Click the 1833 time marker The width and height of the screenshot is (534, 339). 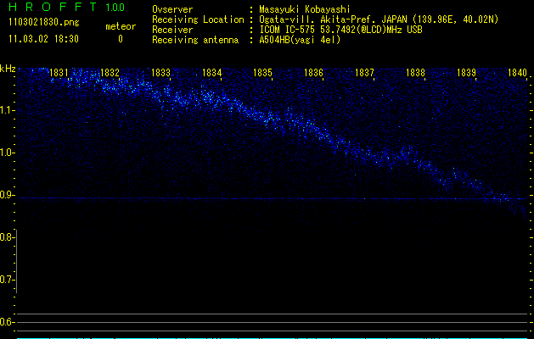[160, 73]
